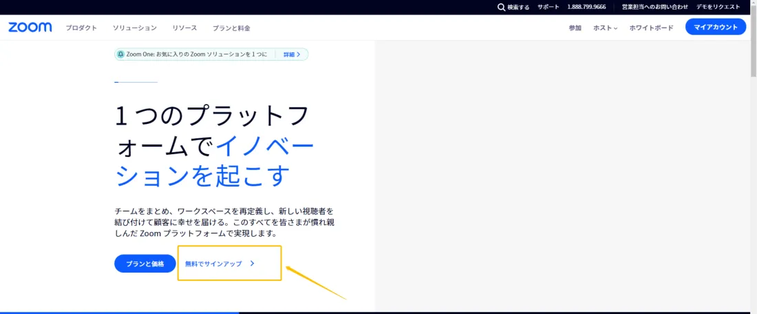
Task: Click the bell icon in Zoom One banner
Action: coord(120,54)
